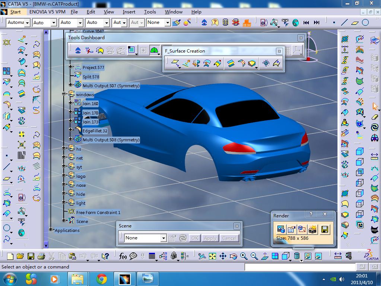Click the car icon in the right toolbar
The image size is (381, 286).
(374, 138)
